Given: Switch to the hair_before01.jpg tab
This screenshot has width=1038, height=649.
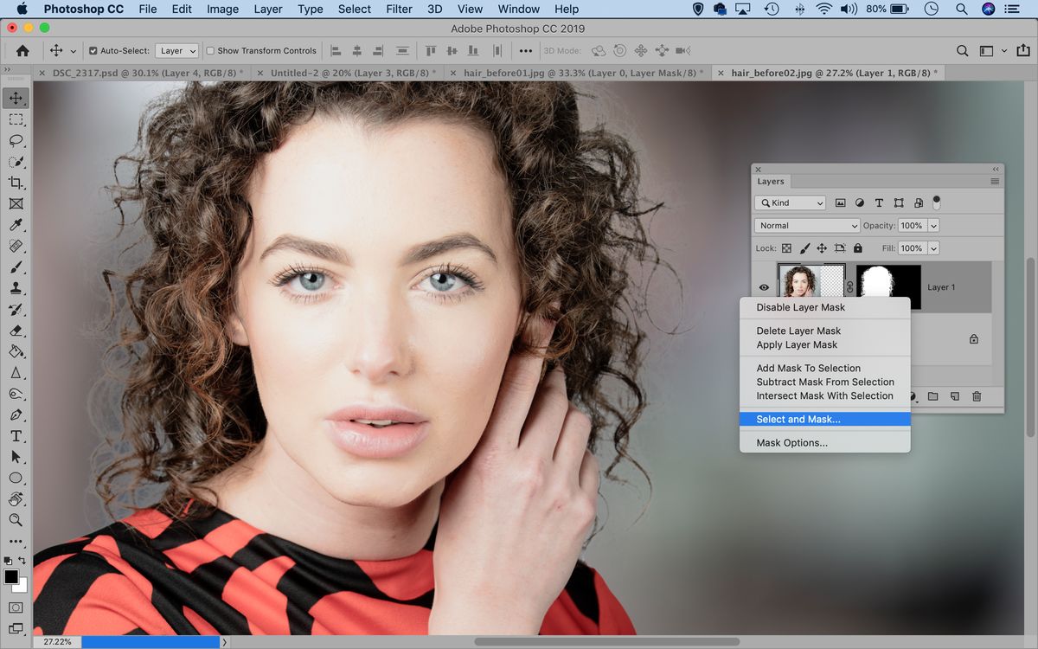Looking at the screenshot, I should tap(578, 73).
